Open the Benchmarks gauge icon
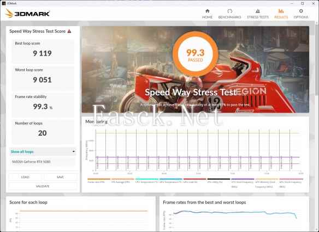This screenshot has height=232, width=319. tap(229, 11)
